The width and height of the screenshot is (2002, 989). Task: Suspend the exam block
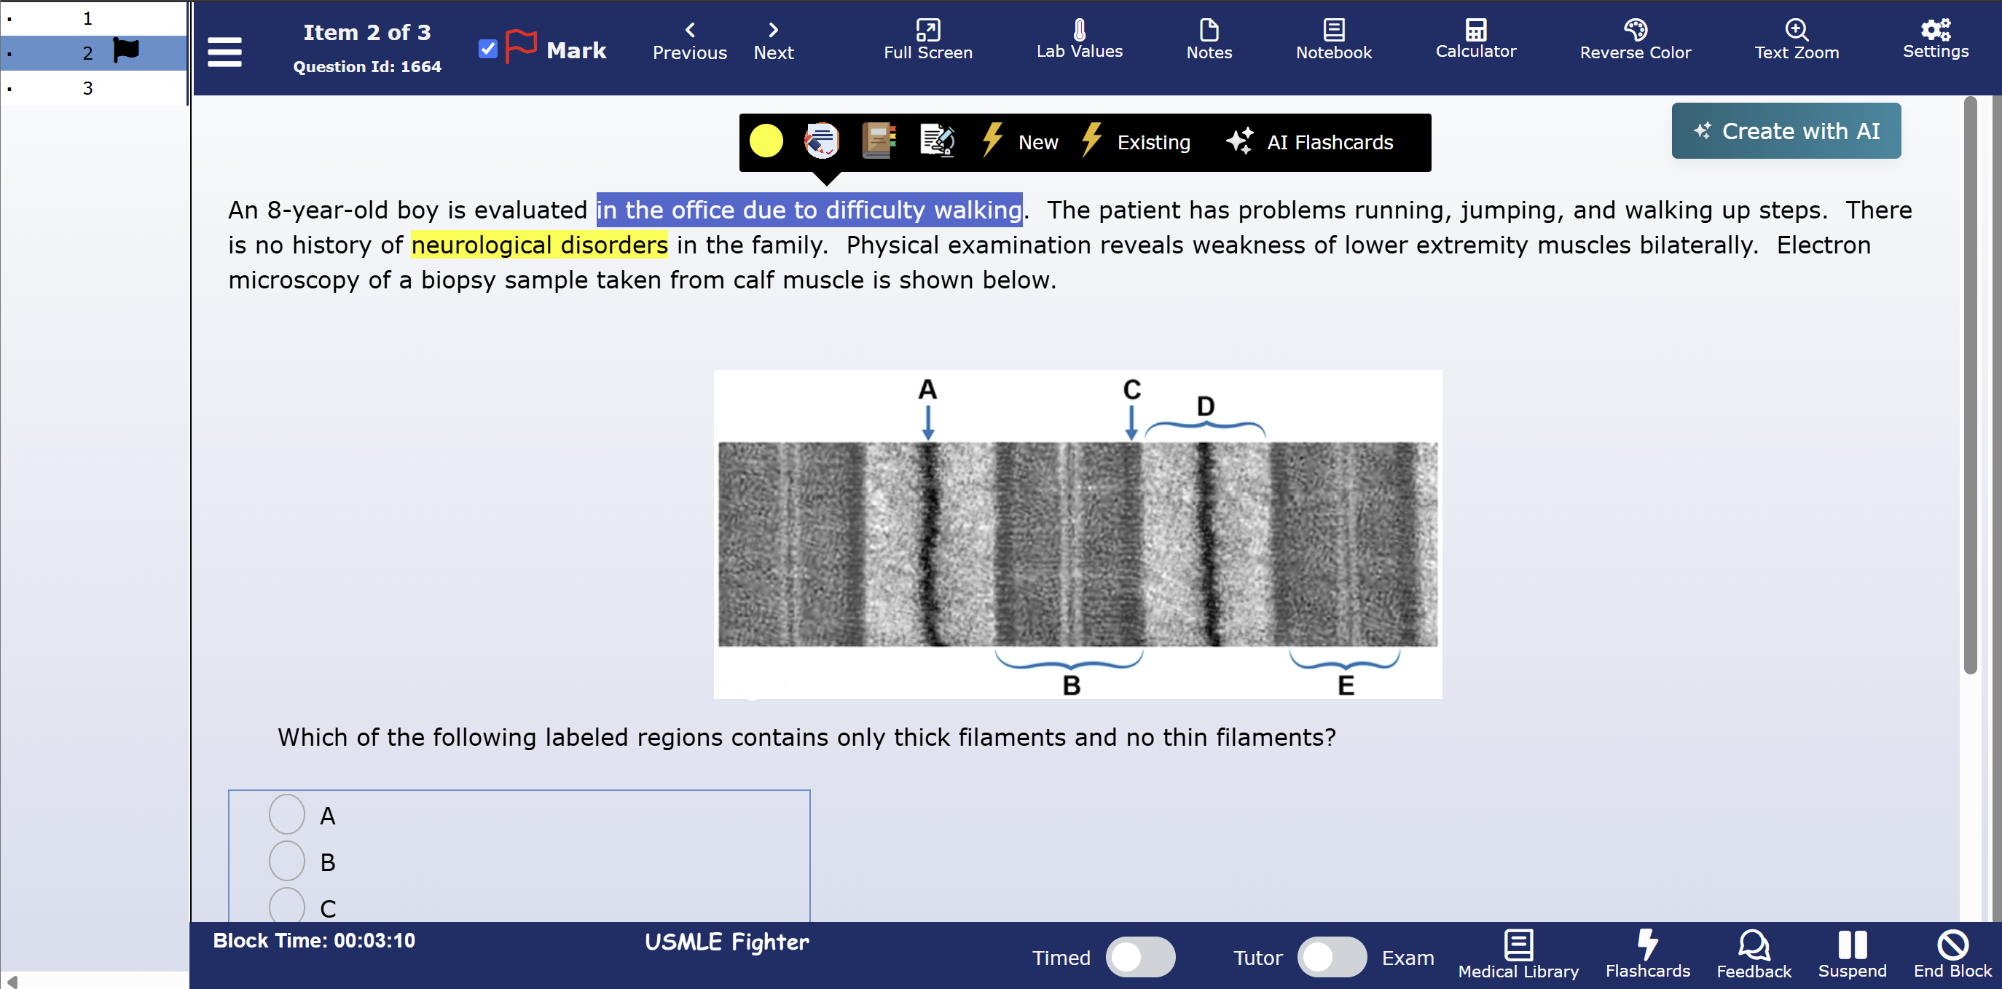(1851, 953)
